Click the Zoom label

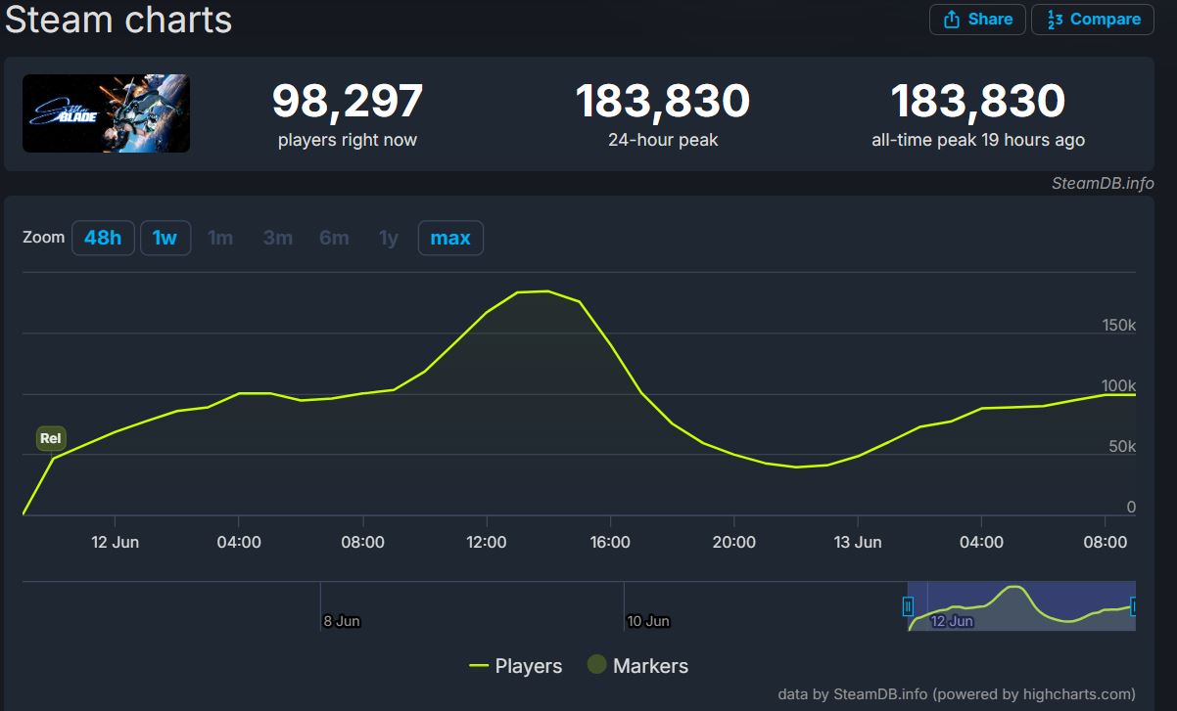click(x=43, y=238)
